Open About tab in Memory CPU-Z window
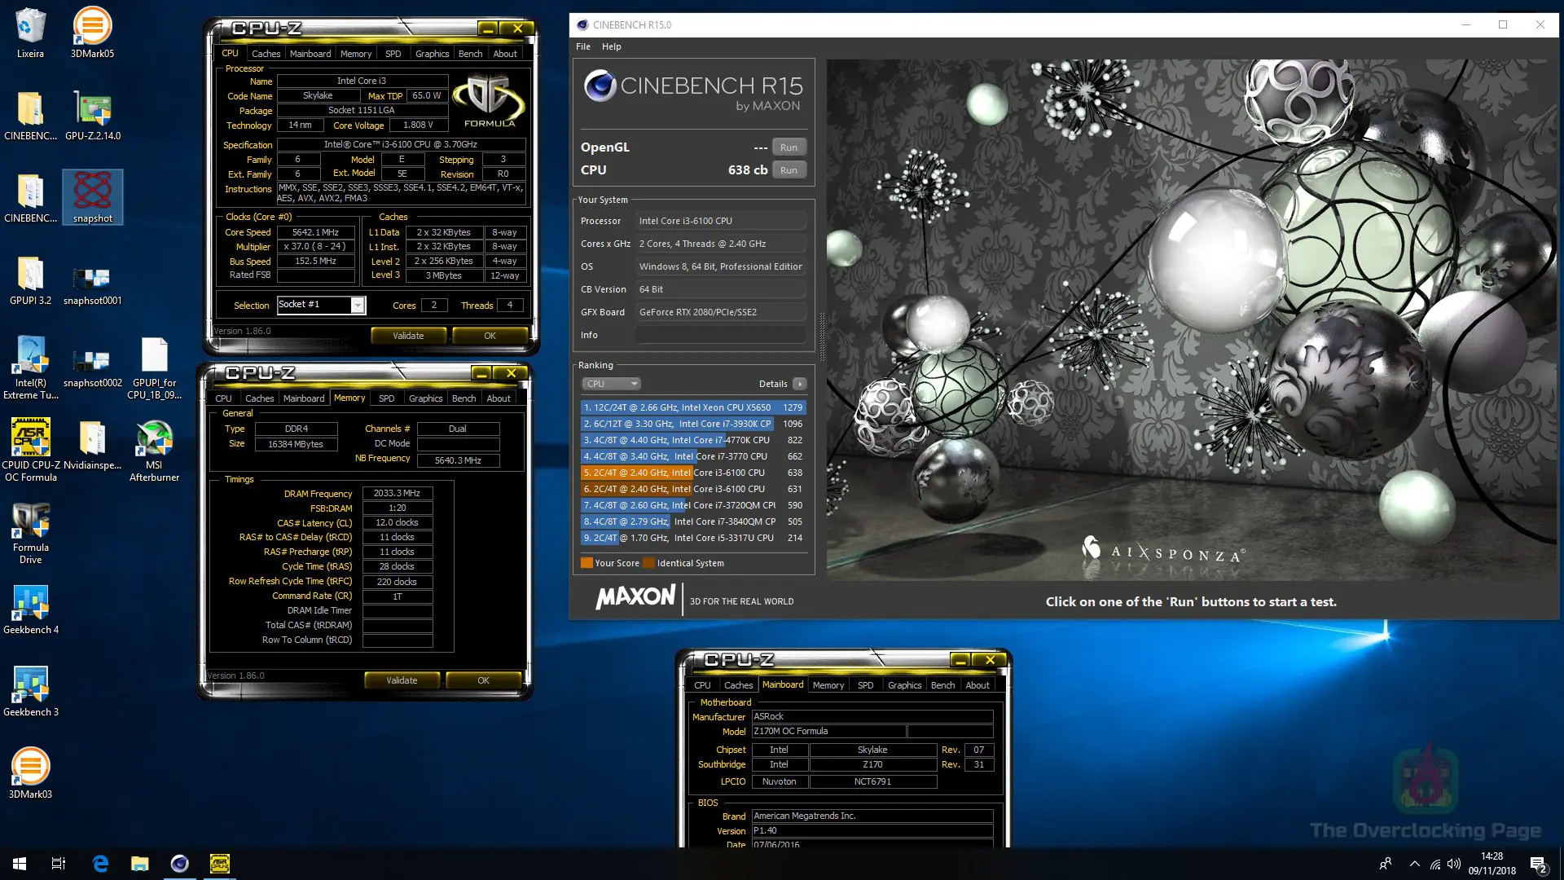Image resolution: width=1564 pixels, height=880 pixels. click(499, 398)
